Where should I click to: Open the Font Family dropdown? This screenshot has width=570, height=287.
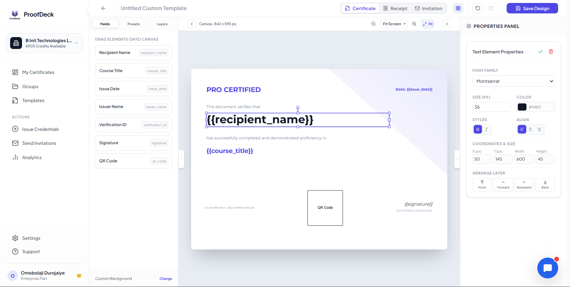tap(514, 81)
